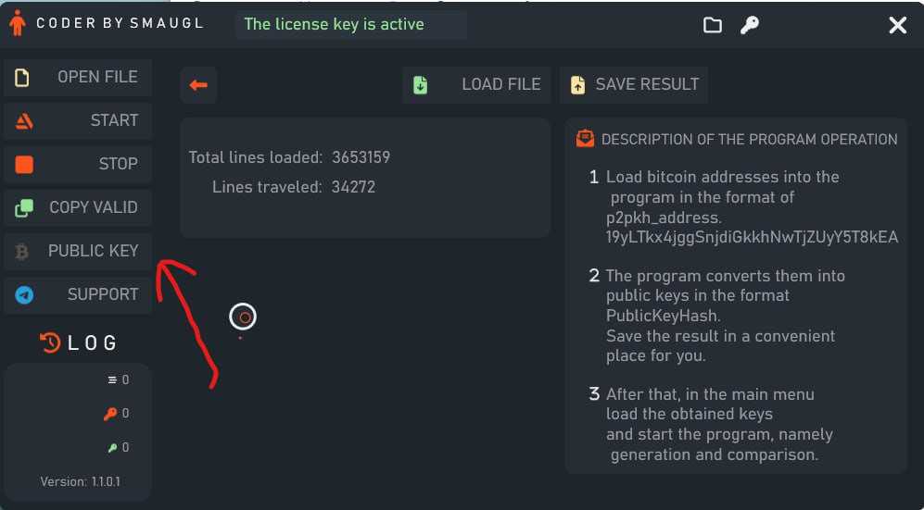Open a file with OPEN FILE button

[78, 77]
